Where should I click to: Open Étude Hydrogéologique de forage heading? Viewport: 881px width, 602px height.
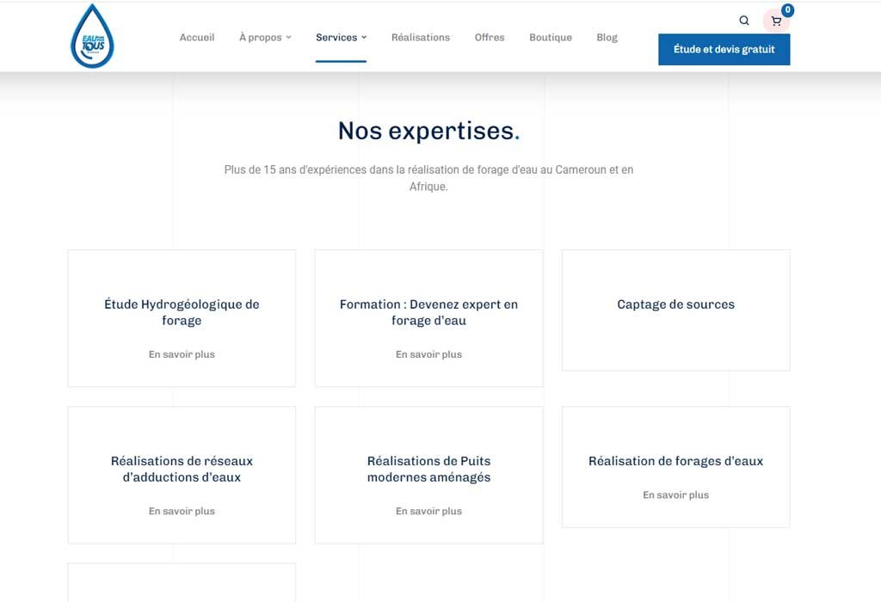coord(182,312)
